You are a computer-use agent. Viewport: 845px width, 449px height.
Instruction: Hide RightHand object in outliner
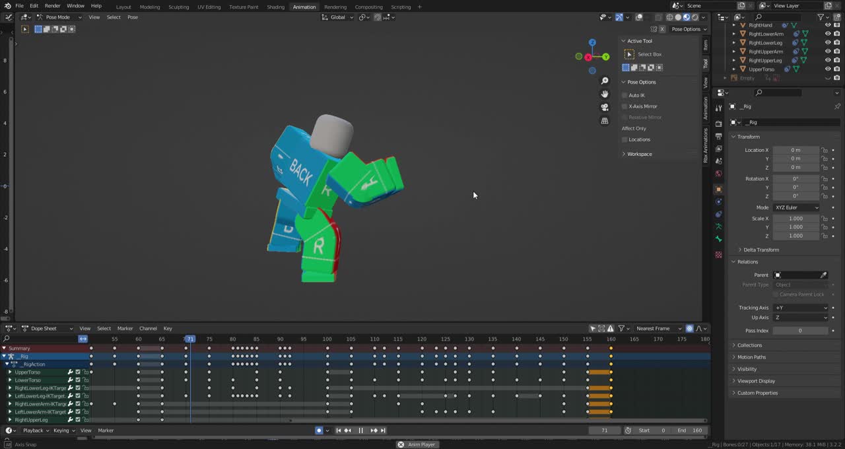click(828, 25)
